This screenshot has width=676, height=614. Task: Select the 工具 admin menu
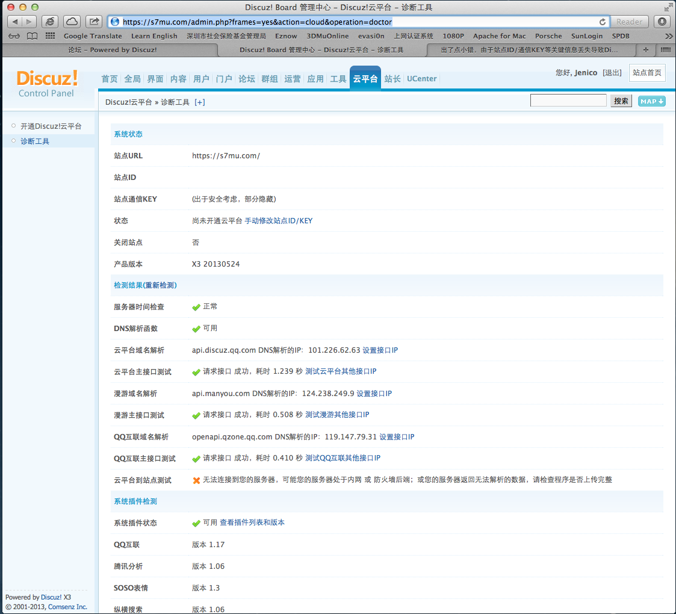point(338,79)
